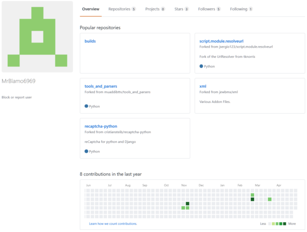Open the Following tab
Viewport: 307px width, 232px height.
[241, 9]
